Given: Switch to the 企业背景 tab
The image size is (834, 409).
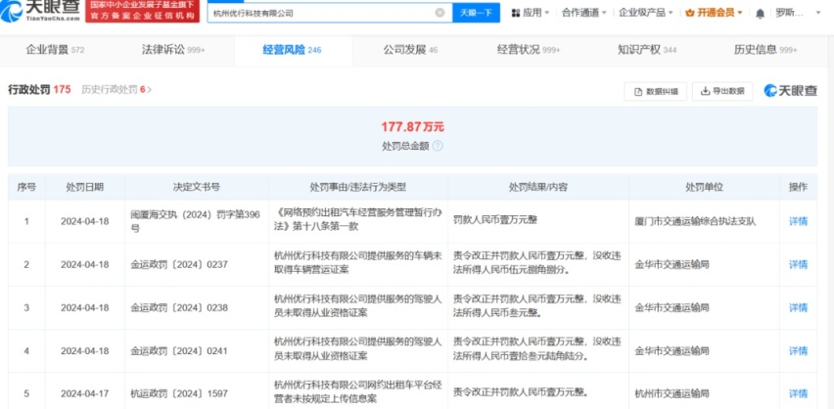Looking at the screenshot, I should [55, 50].
